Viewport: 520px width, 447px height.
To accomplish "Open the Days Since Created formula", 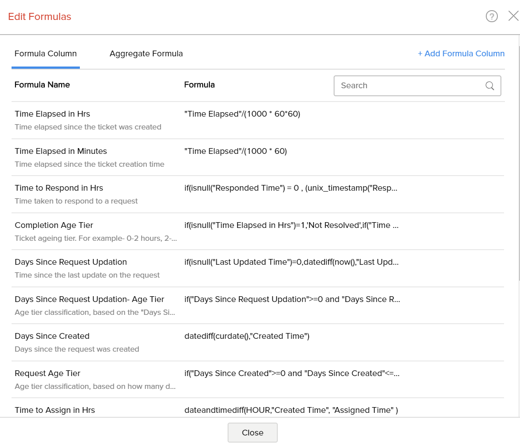I will coord(52,336).
